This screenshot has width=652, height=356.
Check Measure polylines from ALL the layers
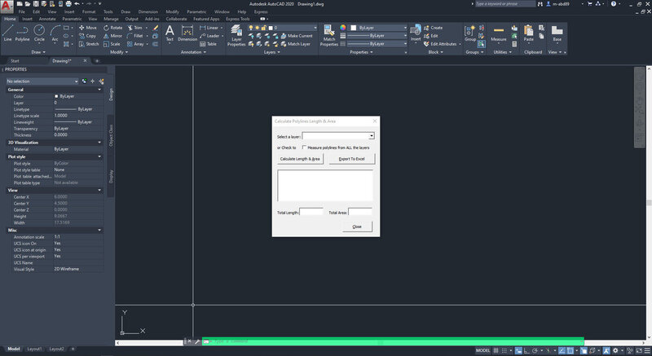[304, 147]
